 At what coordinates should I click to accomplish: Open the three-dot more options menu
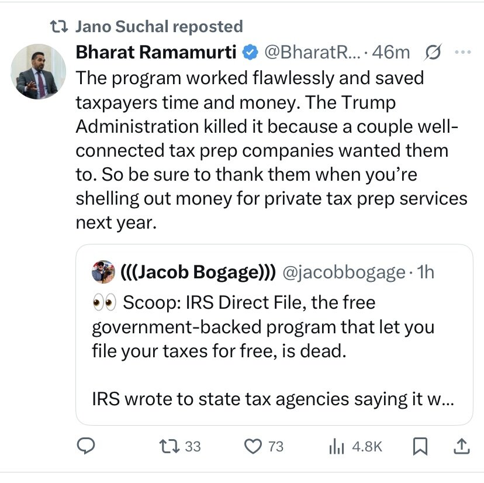[462, 53]
